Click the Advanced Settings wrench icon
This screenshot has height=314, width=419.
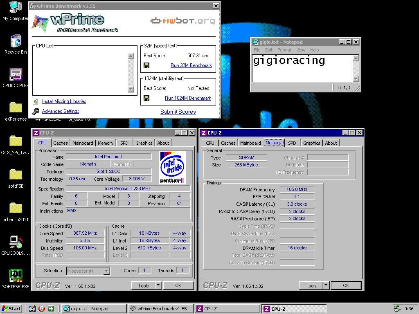36,111
